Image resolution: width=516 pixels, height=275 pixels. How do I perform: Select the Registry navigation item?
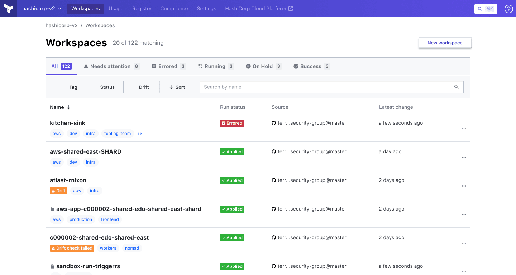142,9
